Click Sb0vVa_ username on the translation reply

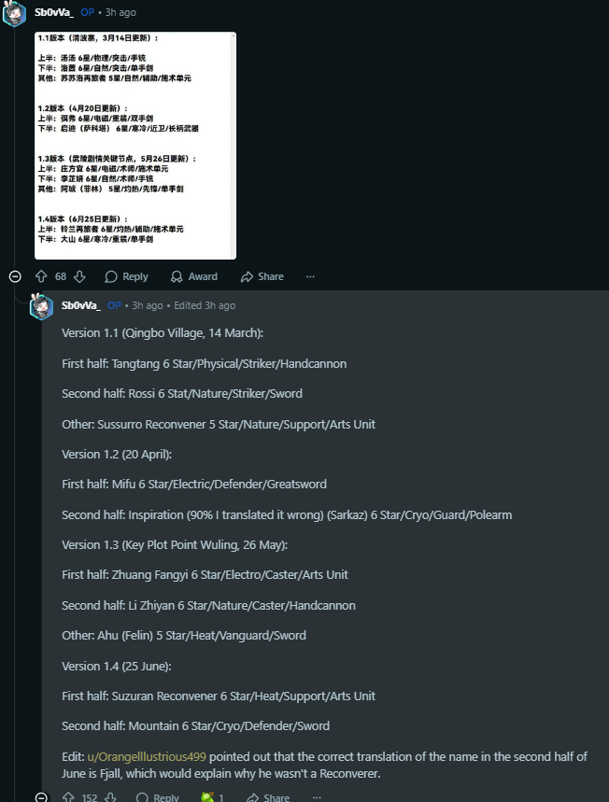(x=81, y=305)
